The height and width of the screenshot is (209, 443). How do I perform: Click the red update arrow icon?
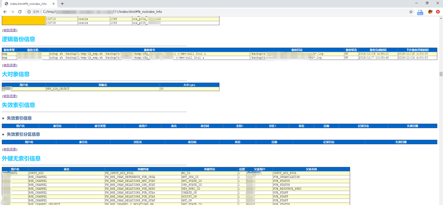[x=438, y=12]
